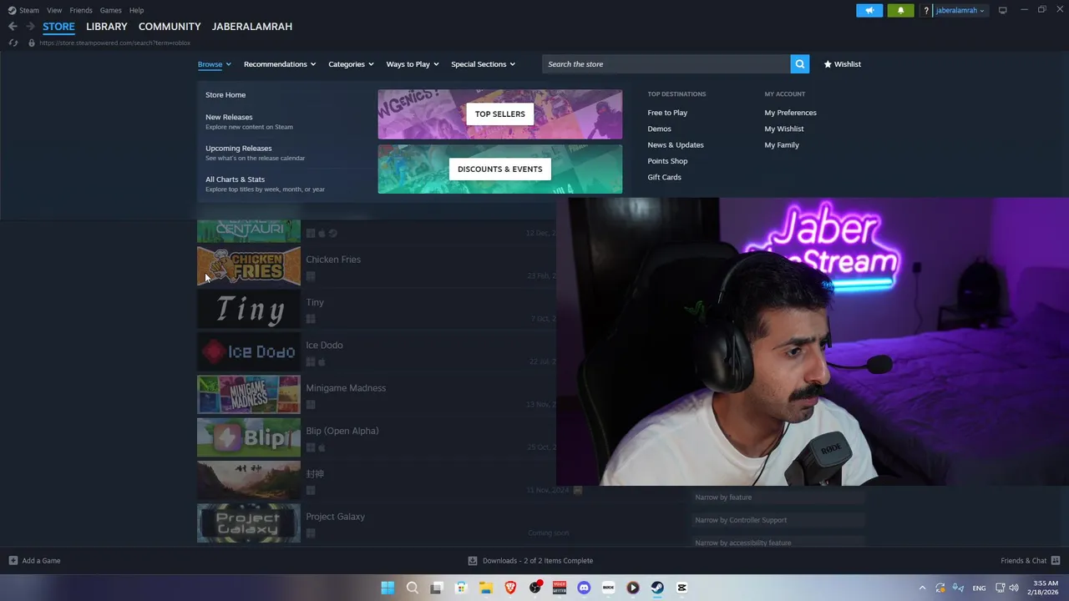Switch to Big Picture mode icon
This screenshot has width=1069, height=601.
point(1002,10)
